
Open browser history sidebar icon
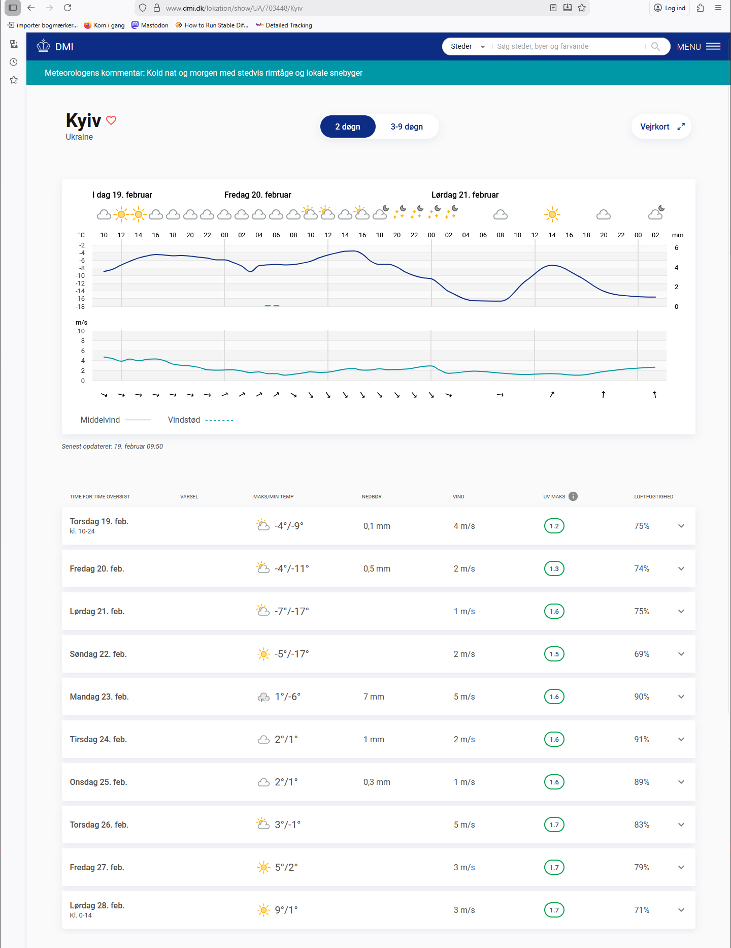tap(14, 62)
